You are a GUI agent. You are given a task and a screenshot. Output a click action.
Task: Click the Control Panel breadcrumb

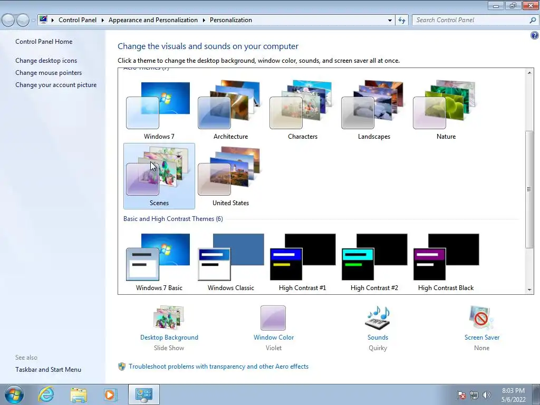coord(78,20)
